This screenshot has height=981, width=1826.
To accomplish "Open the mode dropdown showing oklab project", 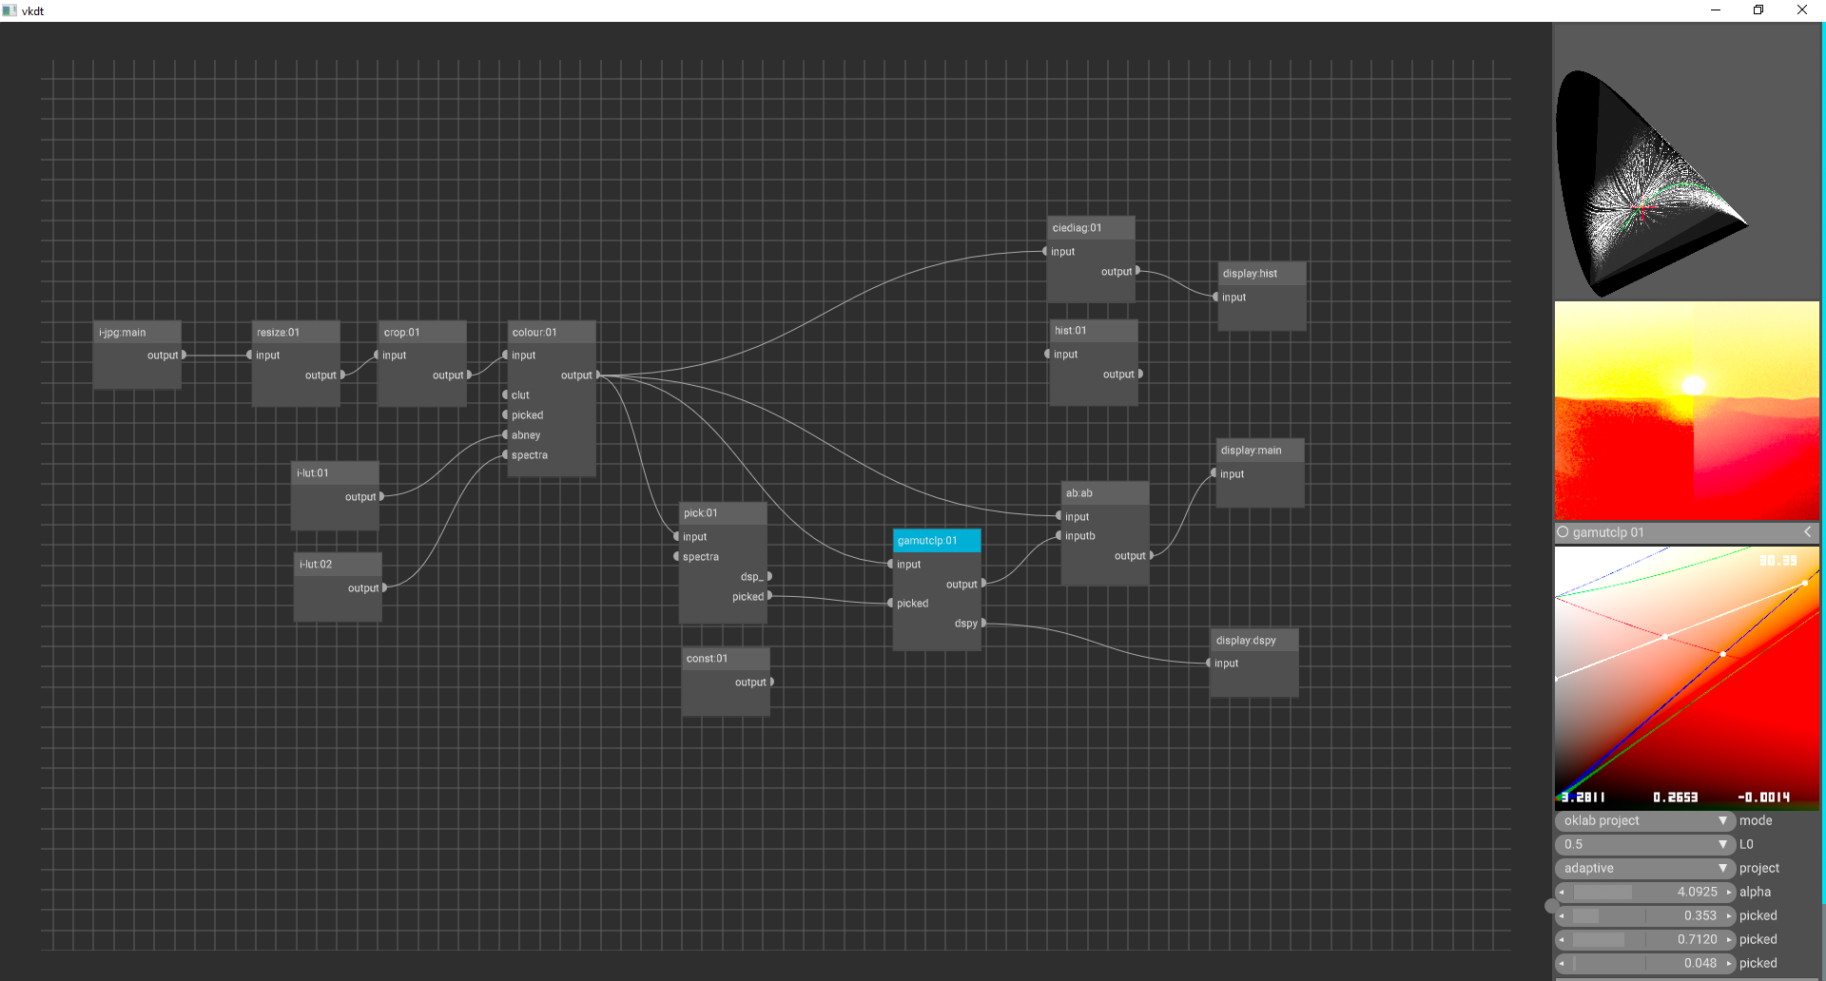I will (1644, 820).
